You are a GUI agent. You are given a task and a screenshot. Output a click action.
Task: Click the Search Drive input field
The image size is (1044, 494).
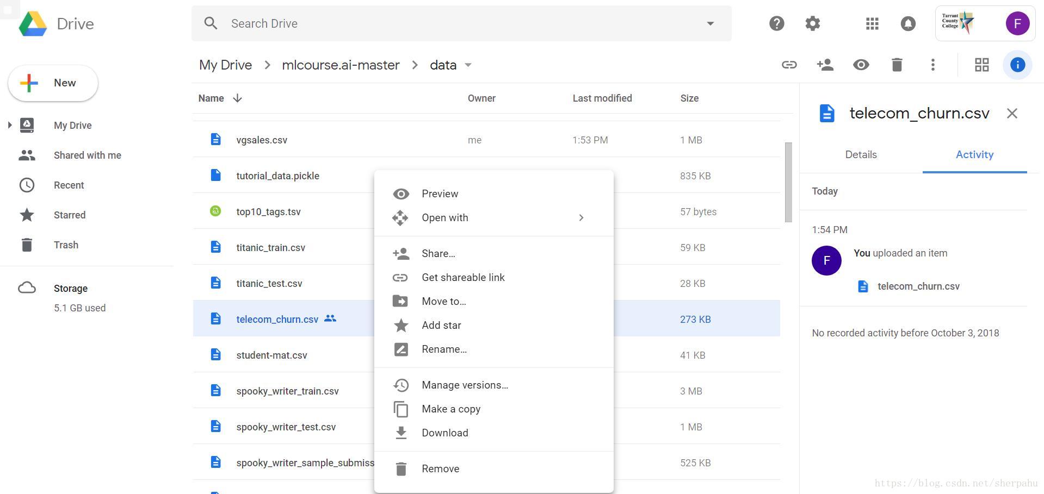click(x=461, y=23)
